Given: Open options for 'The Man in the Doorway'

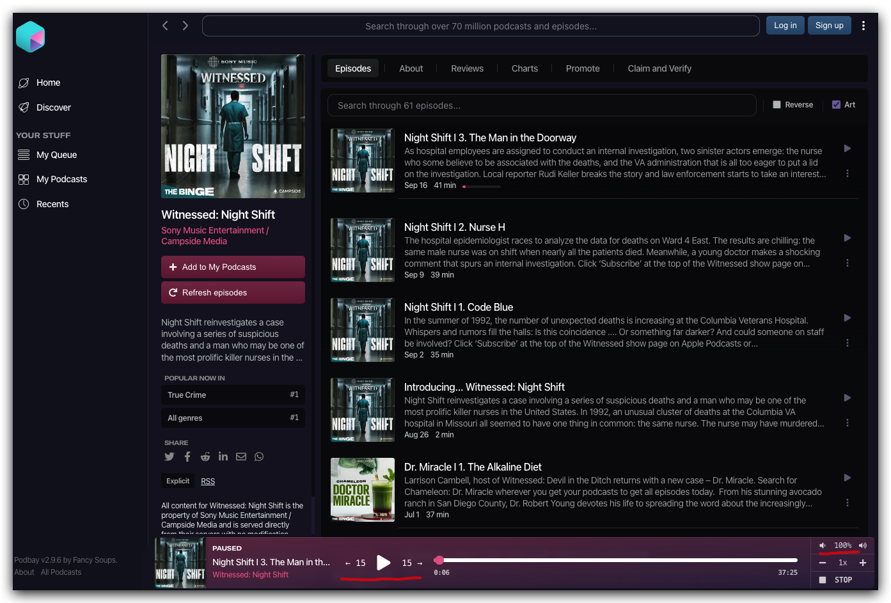Looking at the screenshot, I should tap(848, 173).
